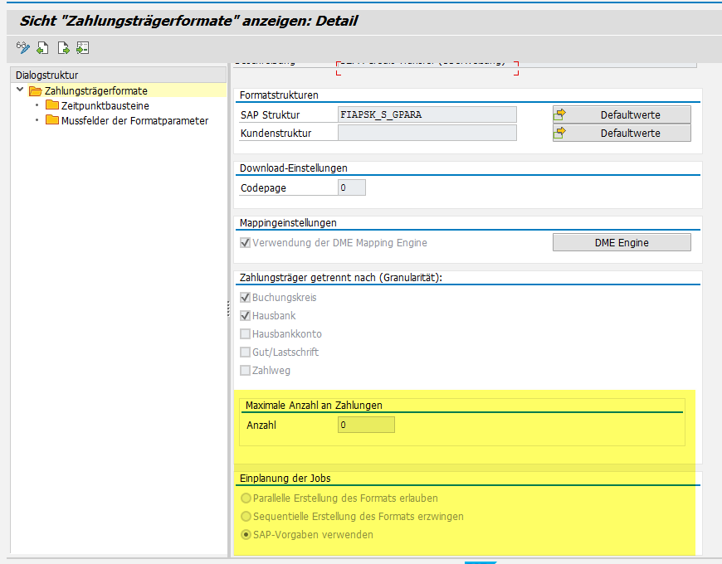Screen dimensions: 722x564
Task: Click Mussfelder der Formatparameter folder icon
Action: pos(52,120)
